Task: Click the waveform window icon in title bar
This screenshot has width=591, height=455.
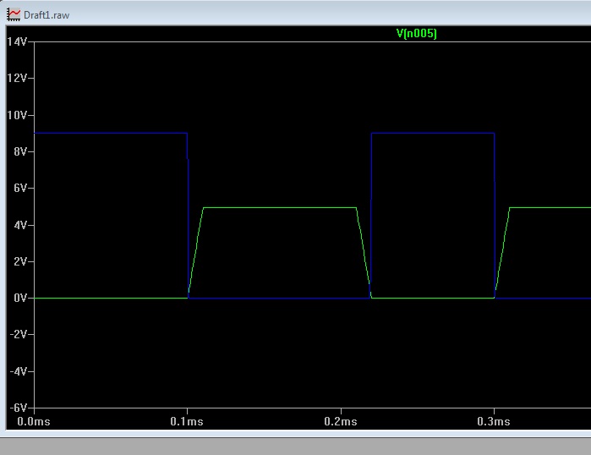Action: point(12,15)
